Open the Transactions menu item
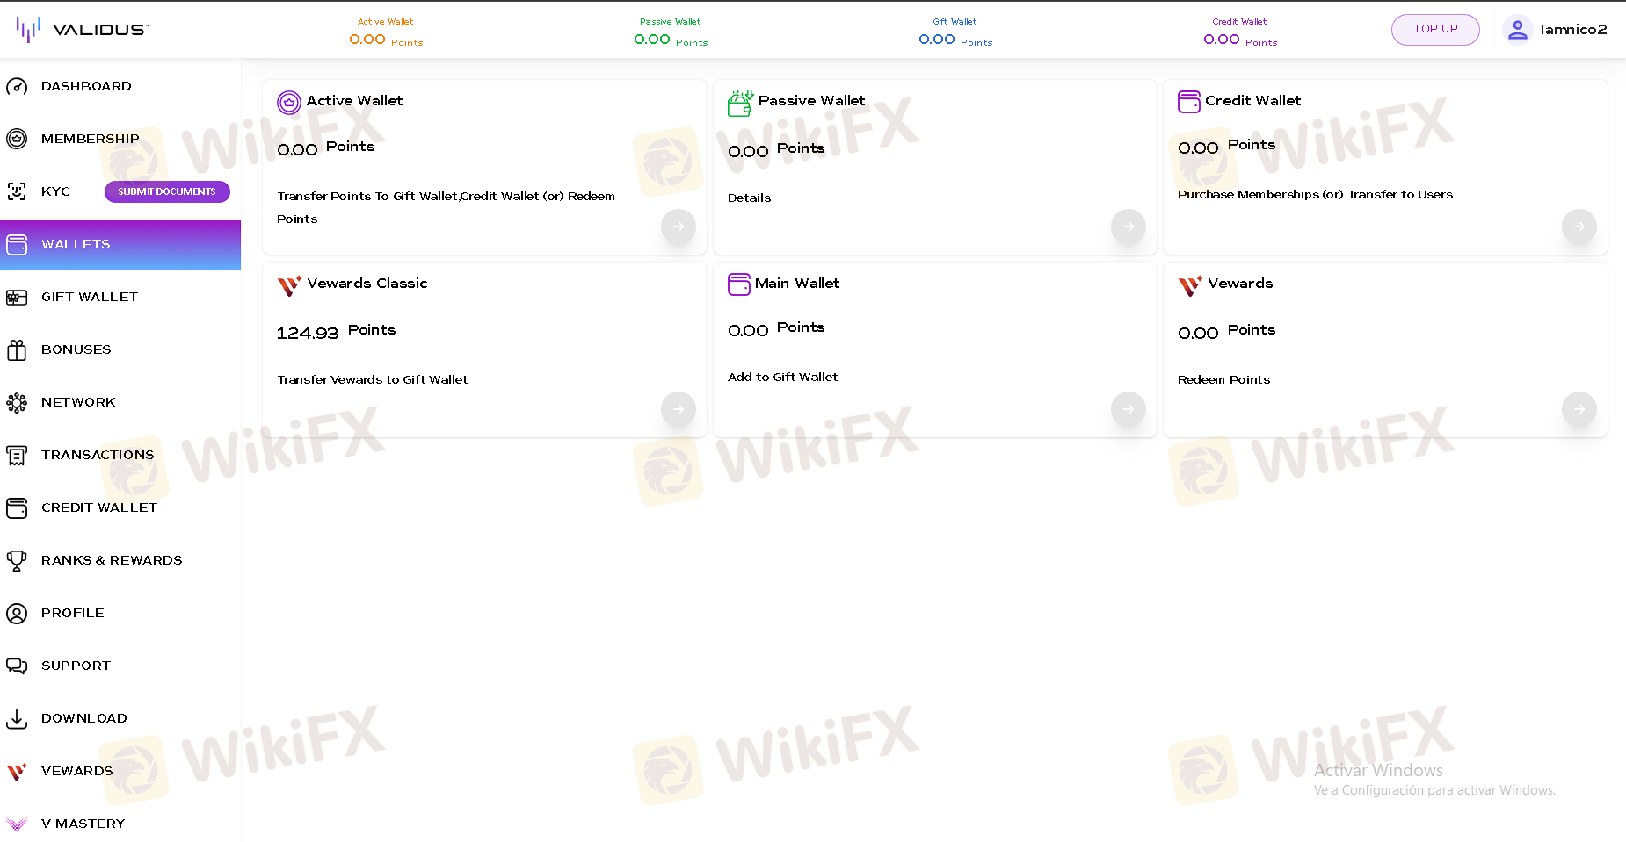This screenshot has width=1626, height=842. pos(120,455)
